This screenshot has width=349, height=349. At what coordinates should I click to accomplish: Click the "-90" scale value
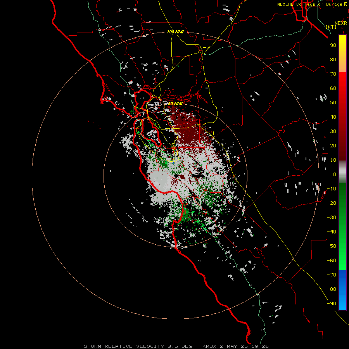[332, 304]
